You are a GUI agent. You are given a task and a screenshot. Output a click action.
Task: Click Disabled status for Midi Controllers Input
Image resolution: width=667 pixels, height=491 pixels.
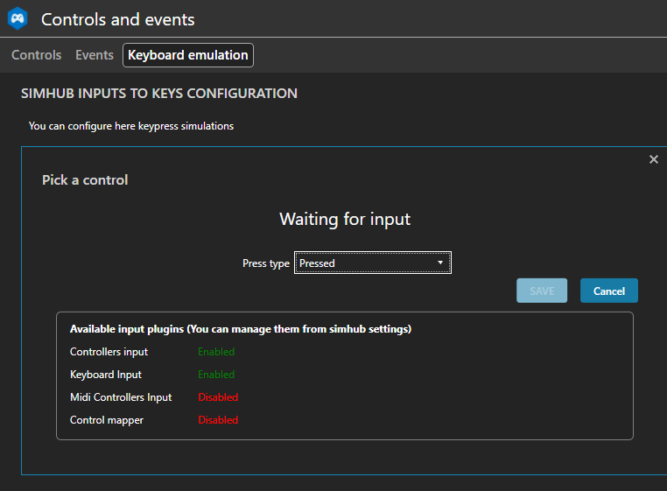pyautogui.click(x=218, y=397)
